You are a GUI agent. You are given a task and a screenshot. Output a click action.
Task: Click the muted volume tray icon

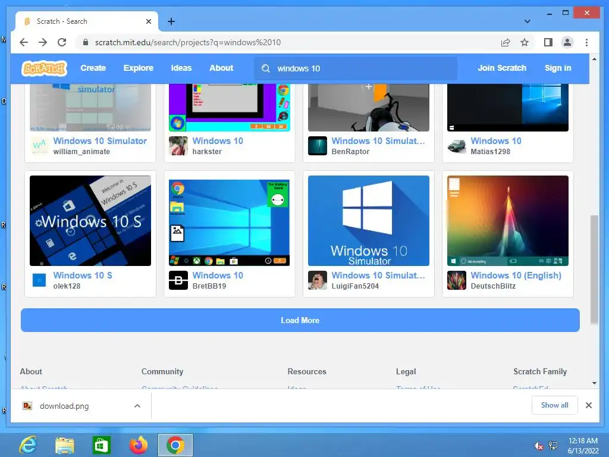tap(538, 446)
